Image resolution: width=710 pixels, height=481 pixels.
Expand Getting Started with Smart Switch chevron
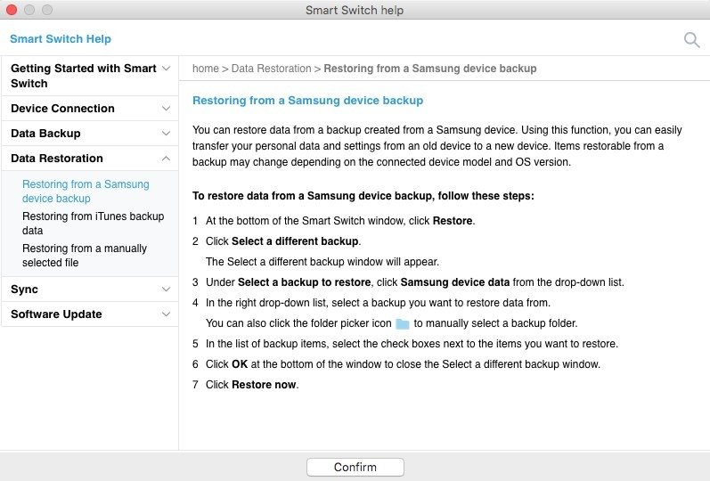coord(167,69)
